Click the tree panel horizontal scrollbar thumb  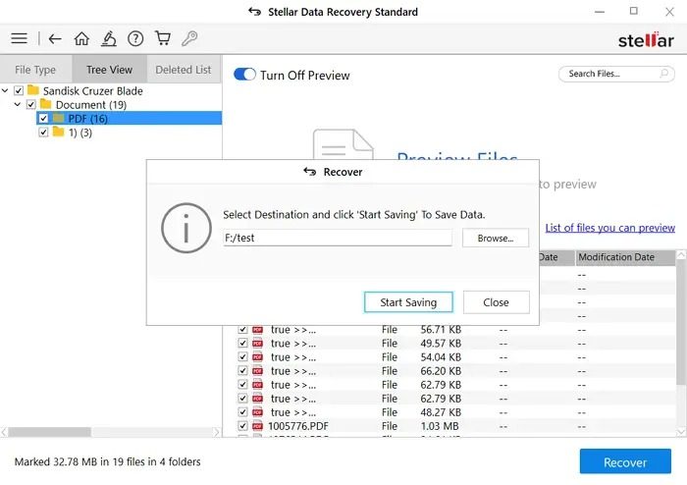[x=49, y=432]
